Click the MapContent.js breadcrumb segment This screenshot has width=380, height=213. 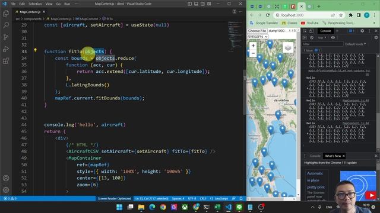pyautogui.click(x=59, y=18)
